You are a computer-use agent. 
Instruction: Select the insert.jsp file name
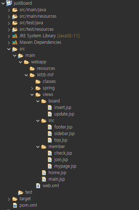point(63,108)
